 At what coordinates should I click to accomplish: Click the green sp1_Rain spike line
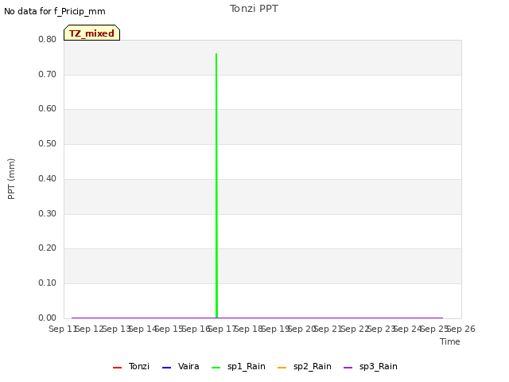click(216, 185)
